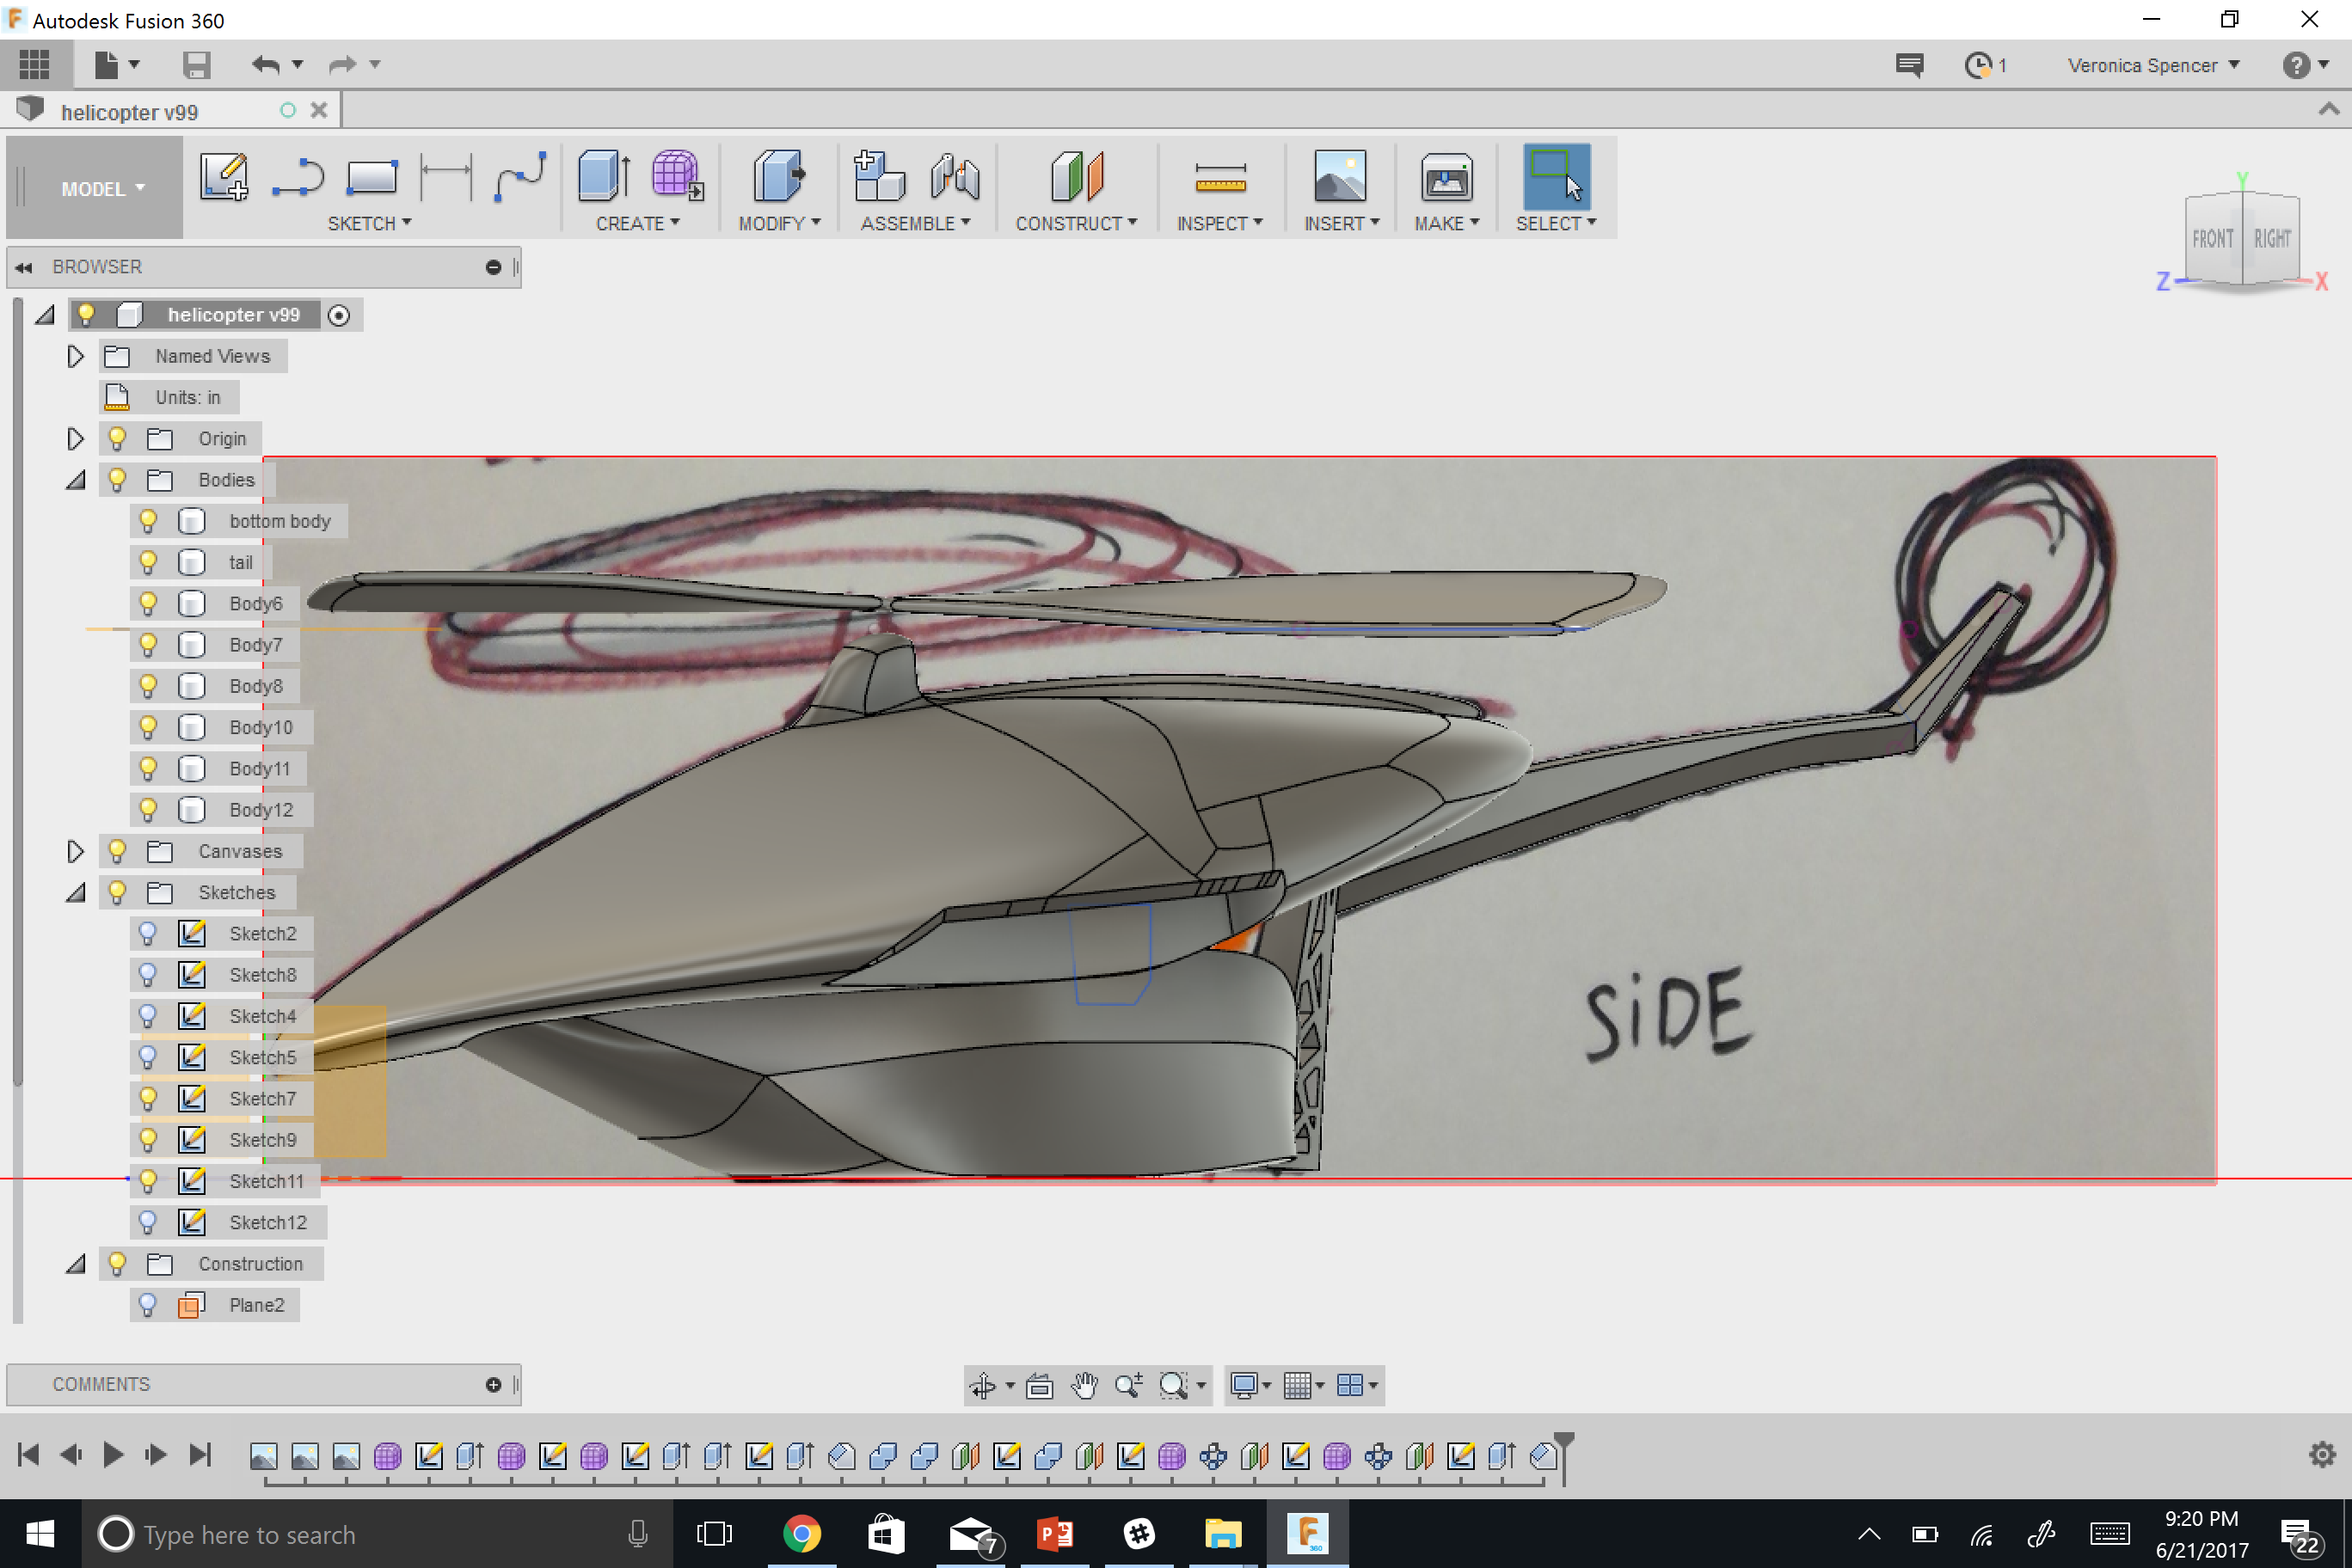Play the timeline
Screen dimensions: 2352x1568
(113, 1454)
